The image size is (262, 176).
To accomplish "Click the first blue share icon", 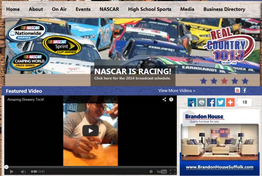I will [x=192, y=102].
